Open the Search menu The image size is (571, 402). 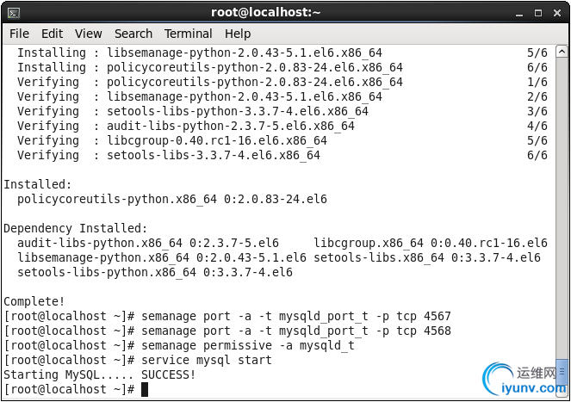click(133, 34)
